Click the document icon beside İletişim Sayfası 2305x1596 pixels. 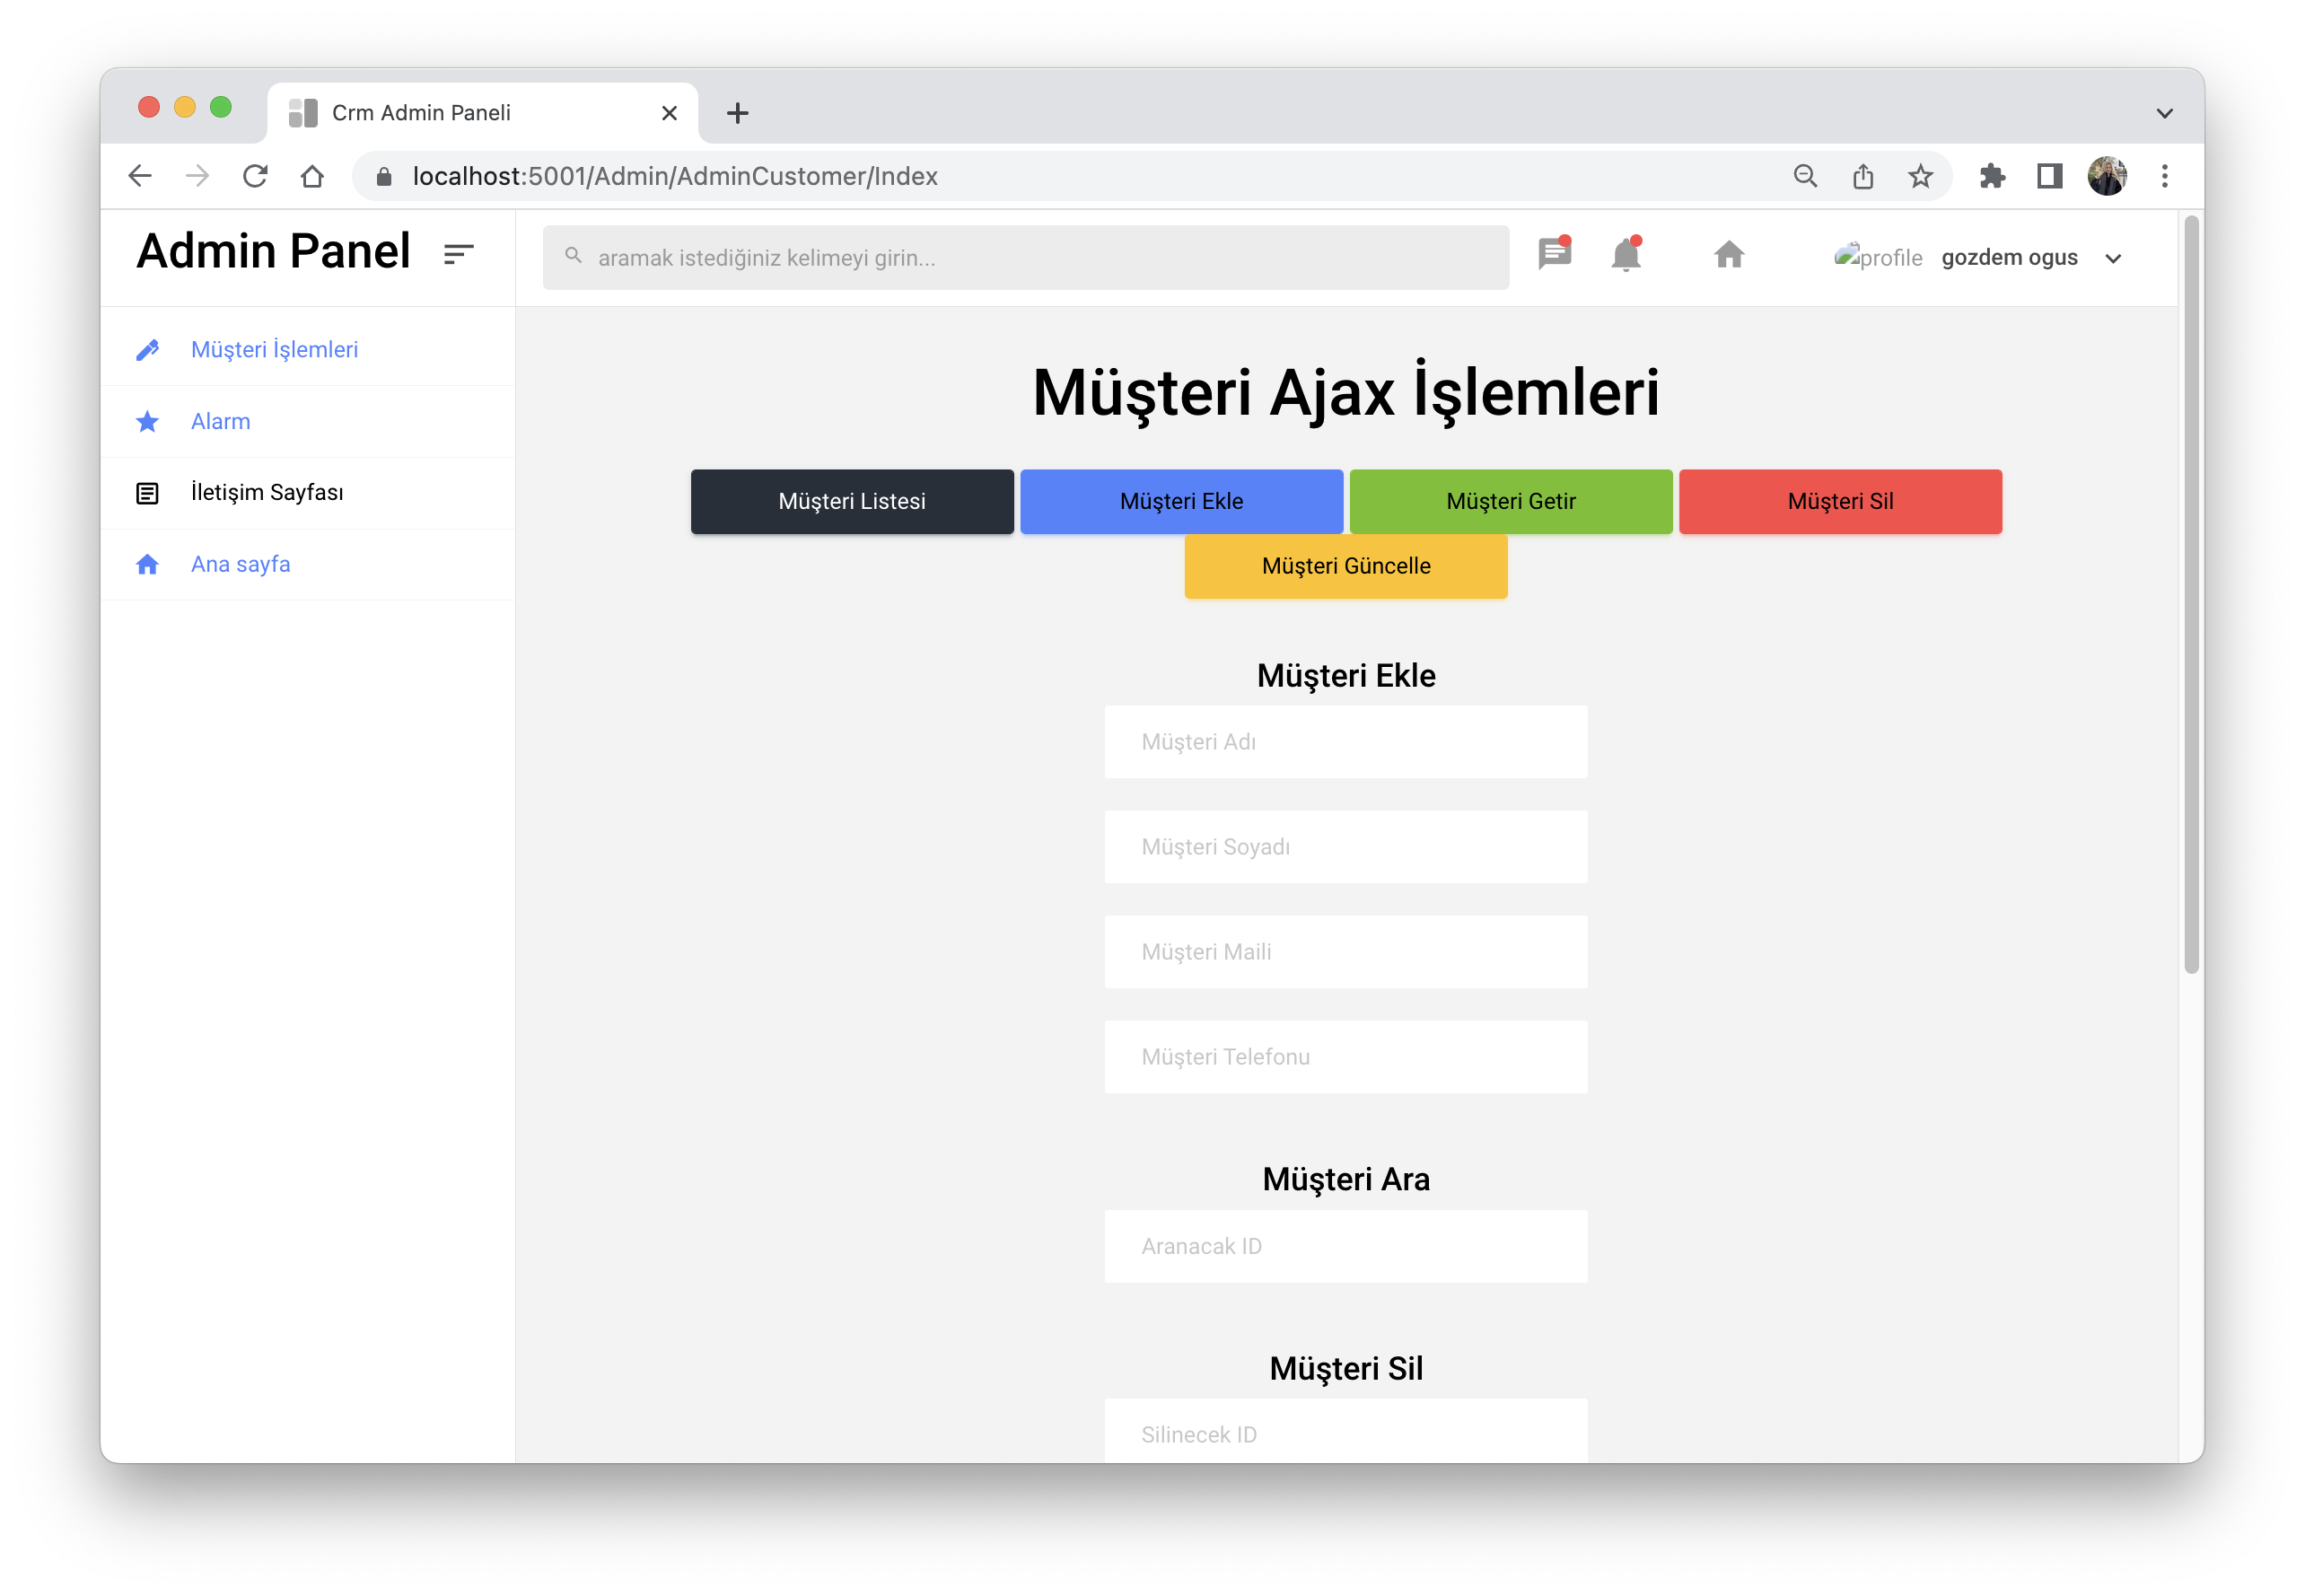tap(147, 493)
